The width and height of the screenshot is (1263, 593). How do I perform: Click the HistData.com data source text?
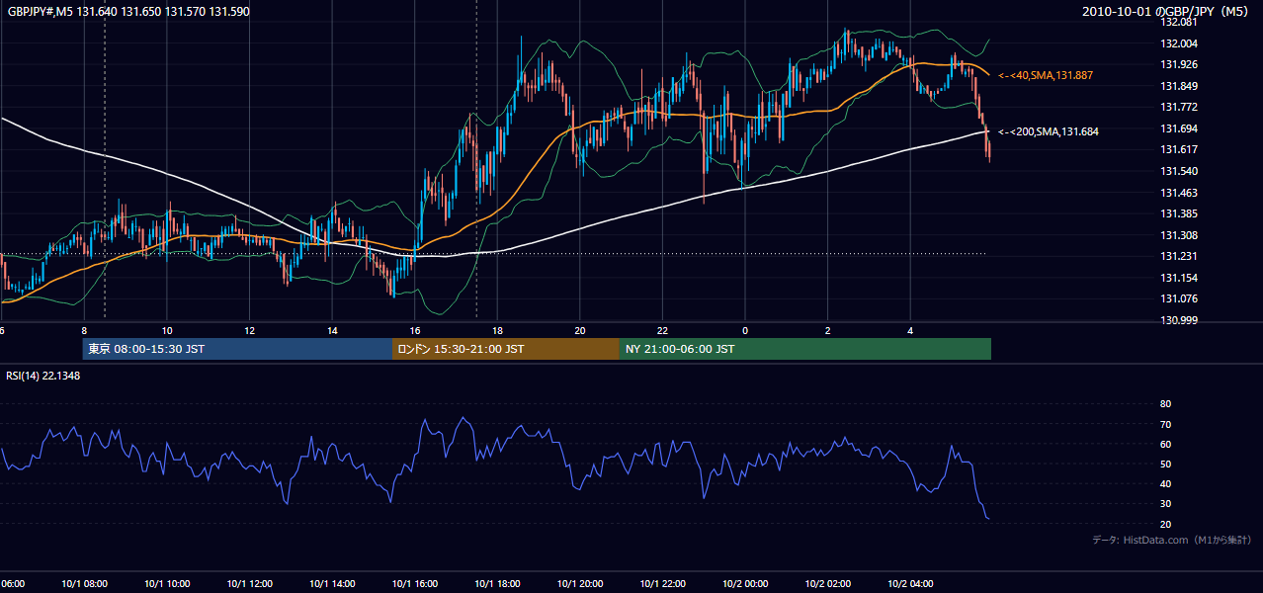click(x=1172, y=540)
